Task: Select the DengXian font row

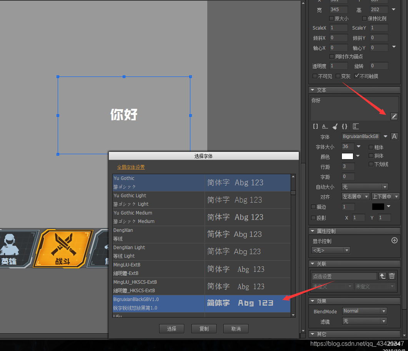Action: click(x=202, y=235)
